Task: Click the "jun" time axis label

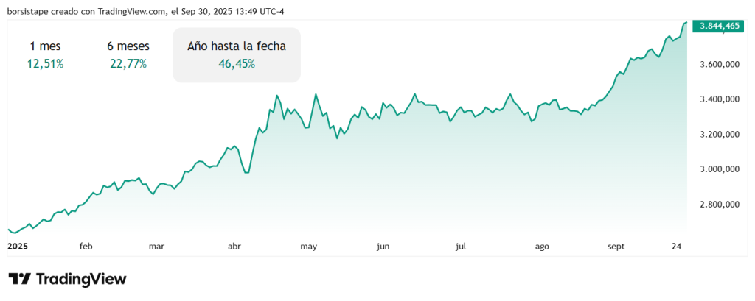Action: pos(382,246)
